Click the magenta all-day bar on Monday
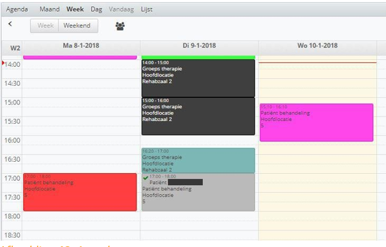This screenshot has height=247, width=386. click(80, 57)
